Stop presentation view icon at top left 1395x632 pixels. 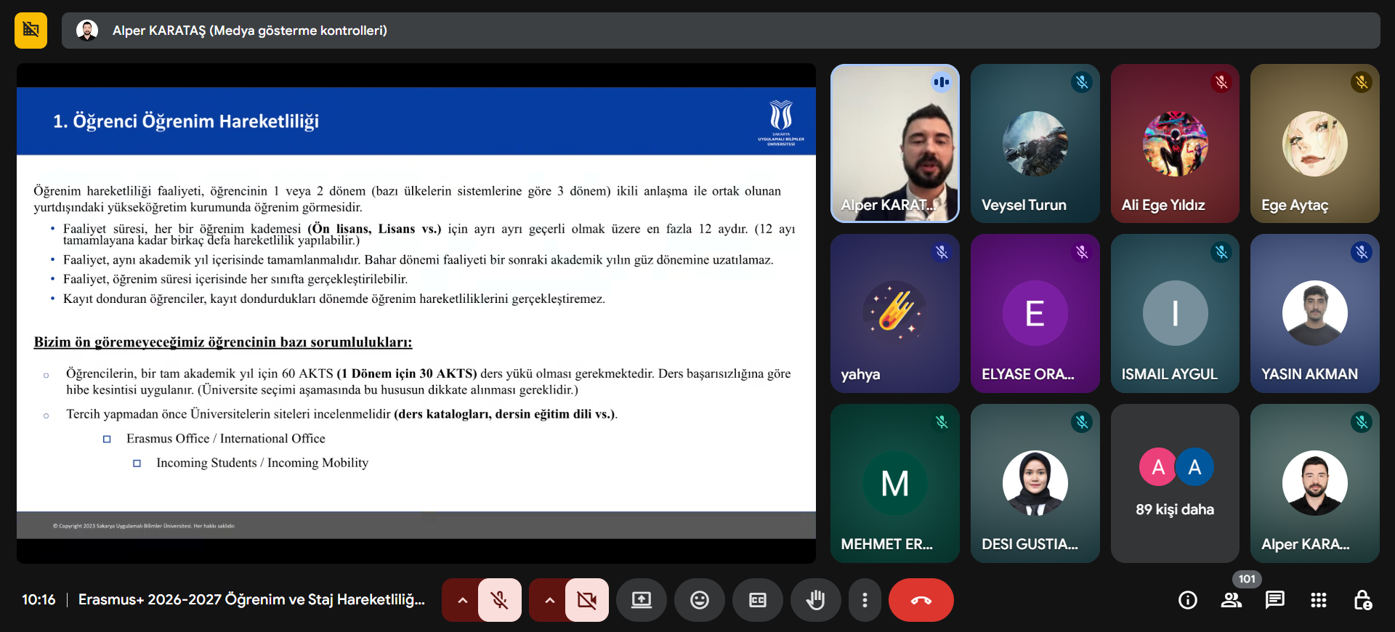coord(31,31)
